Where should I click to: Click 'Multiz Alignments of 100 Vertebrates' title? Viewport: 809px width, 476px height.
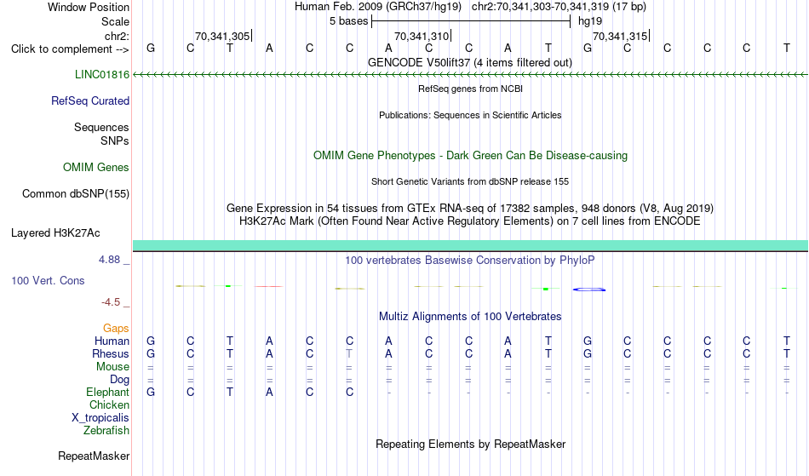(x=470, y=316)
